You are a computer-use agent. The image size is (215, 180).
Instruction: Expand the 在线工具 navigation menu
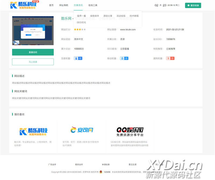[x=93, y=5]
